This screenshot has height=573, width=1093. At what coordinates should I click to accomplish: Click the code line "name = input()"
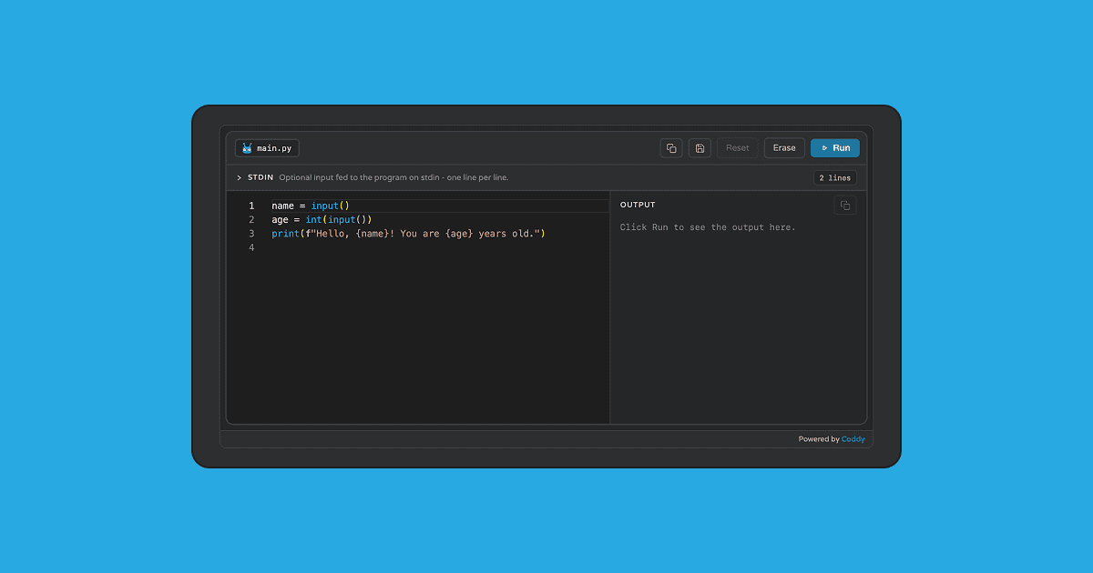[x=311, y=206]
